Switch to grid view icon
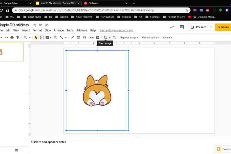The width and height of the screenshot is (231, 154). coord(16,150)
